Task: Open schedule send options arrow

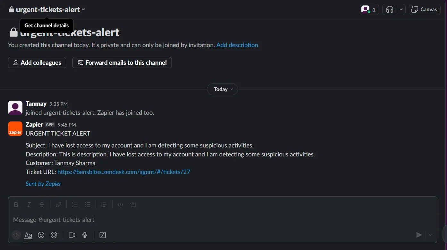Action: coord(430,235)
